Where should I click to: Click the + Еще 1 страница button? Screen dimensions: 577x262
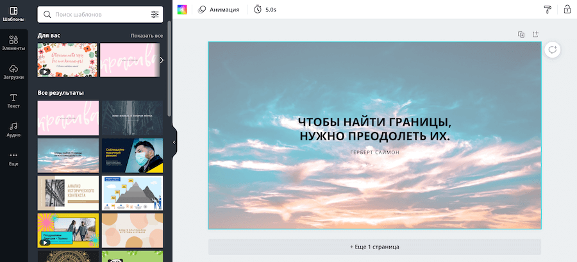point(374,247)
